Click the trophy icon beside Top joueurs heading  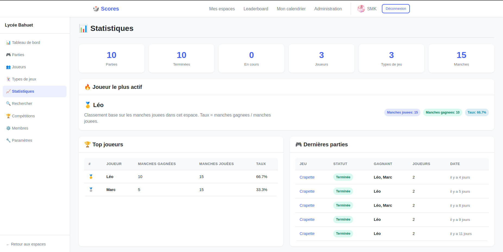click(x=87, y=144)
